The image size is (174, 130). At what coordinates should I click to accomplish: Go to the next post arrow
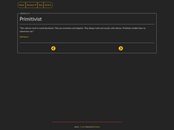pyautogui.click(x=121, y=48)
